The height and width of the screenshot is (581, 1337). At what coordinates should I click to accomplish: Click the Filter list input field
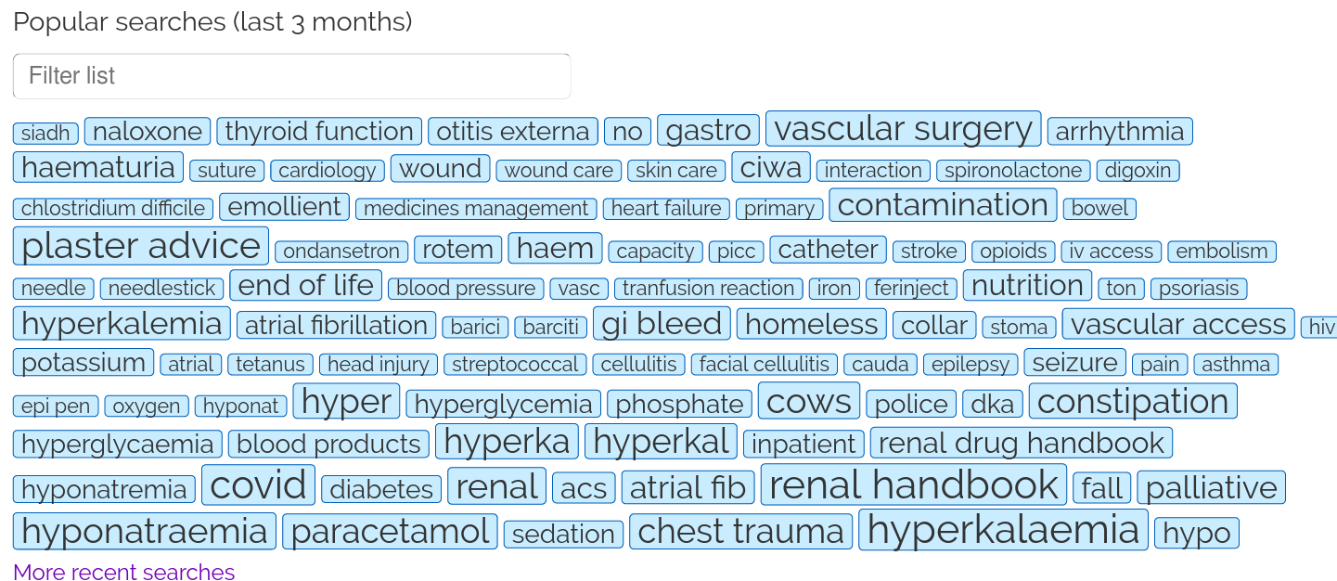point(291,76)
